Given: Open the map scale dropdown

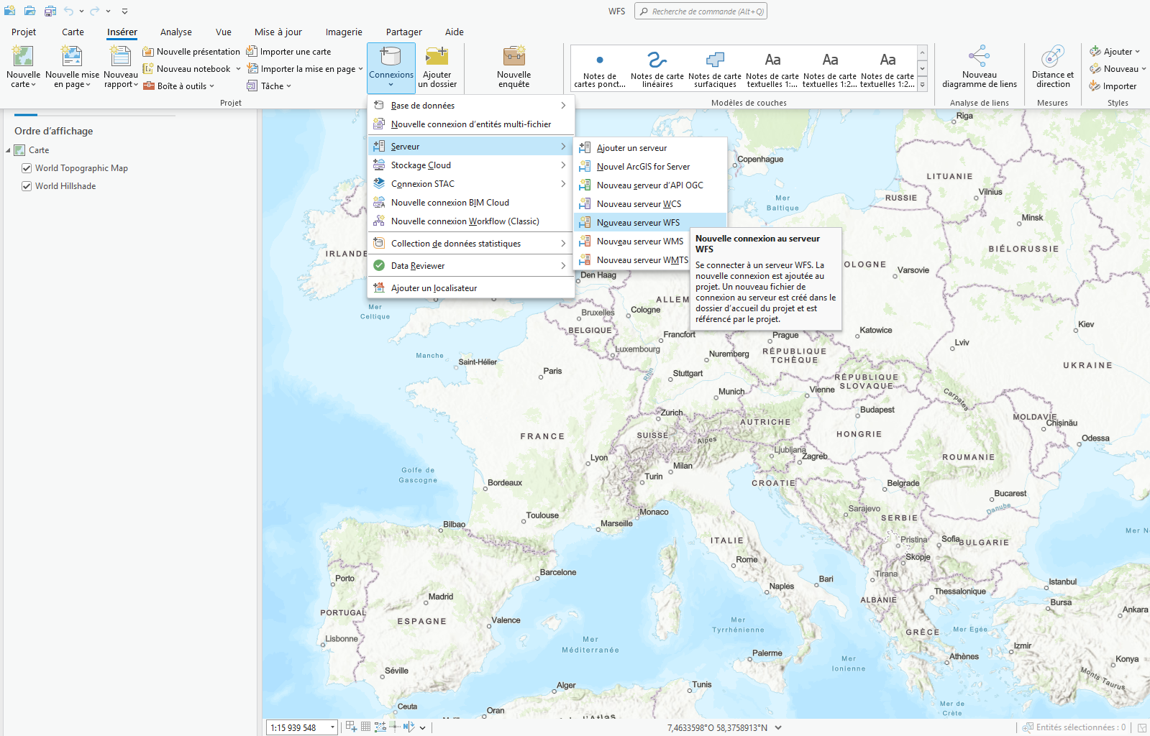Looking at the screenshot, I should point(332,727).
